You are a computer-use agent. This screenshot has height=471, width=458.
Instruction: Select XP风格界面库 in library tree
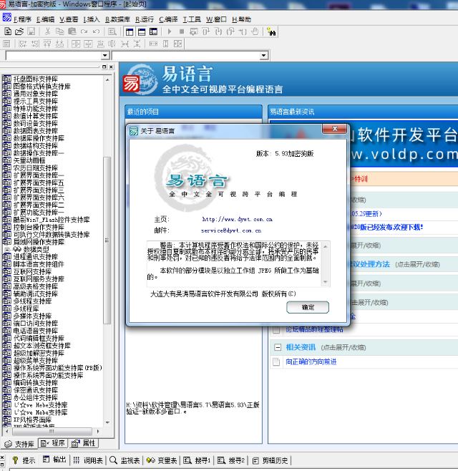click(32, 419)
